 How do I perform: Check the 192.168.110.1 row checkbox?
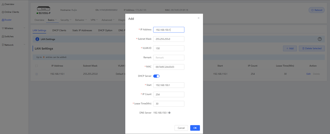point(37,74)
